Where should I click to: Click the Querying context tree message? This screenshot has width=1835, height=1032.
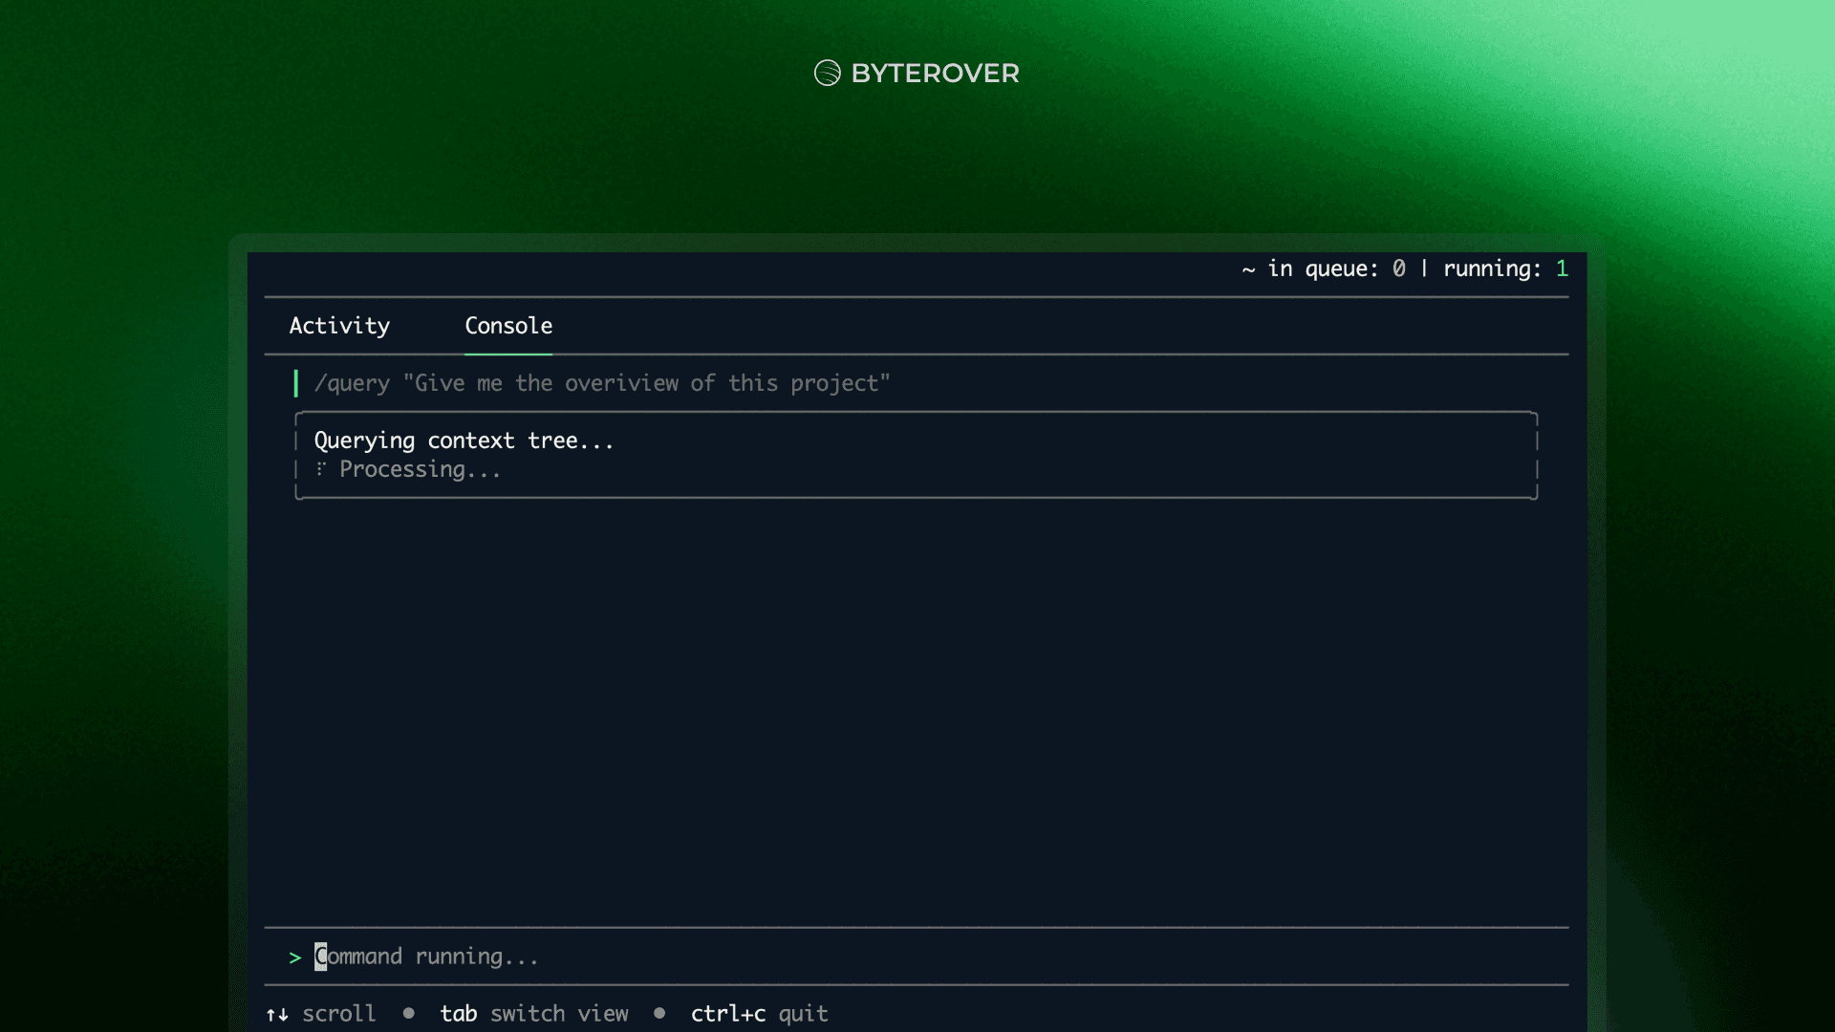coord(464,441)
